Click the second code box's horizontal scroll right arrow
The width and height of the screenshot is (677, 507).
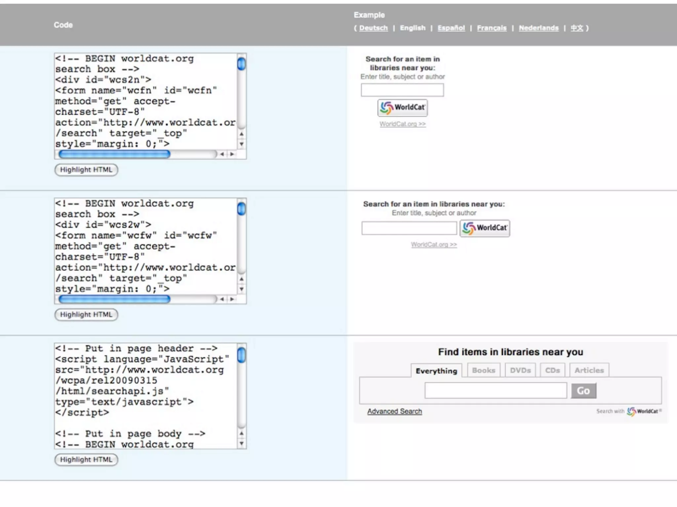click(x=232, y=299)
